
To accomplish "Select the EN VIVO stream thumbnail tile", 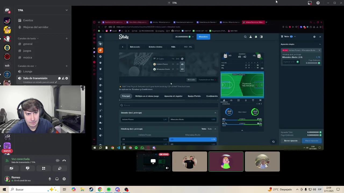I will [153, 161].
